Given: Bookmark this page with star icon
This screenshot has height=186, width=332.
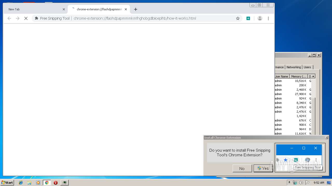Looking at the screenshot, I should [x=238, y=18].
